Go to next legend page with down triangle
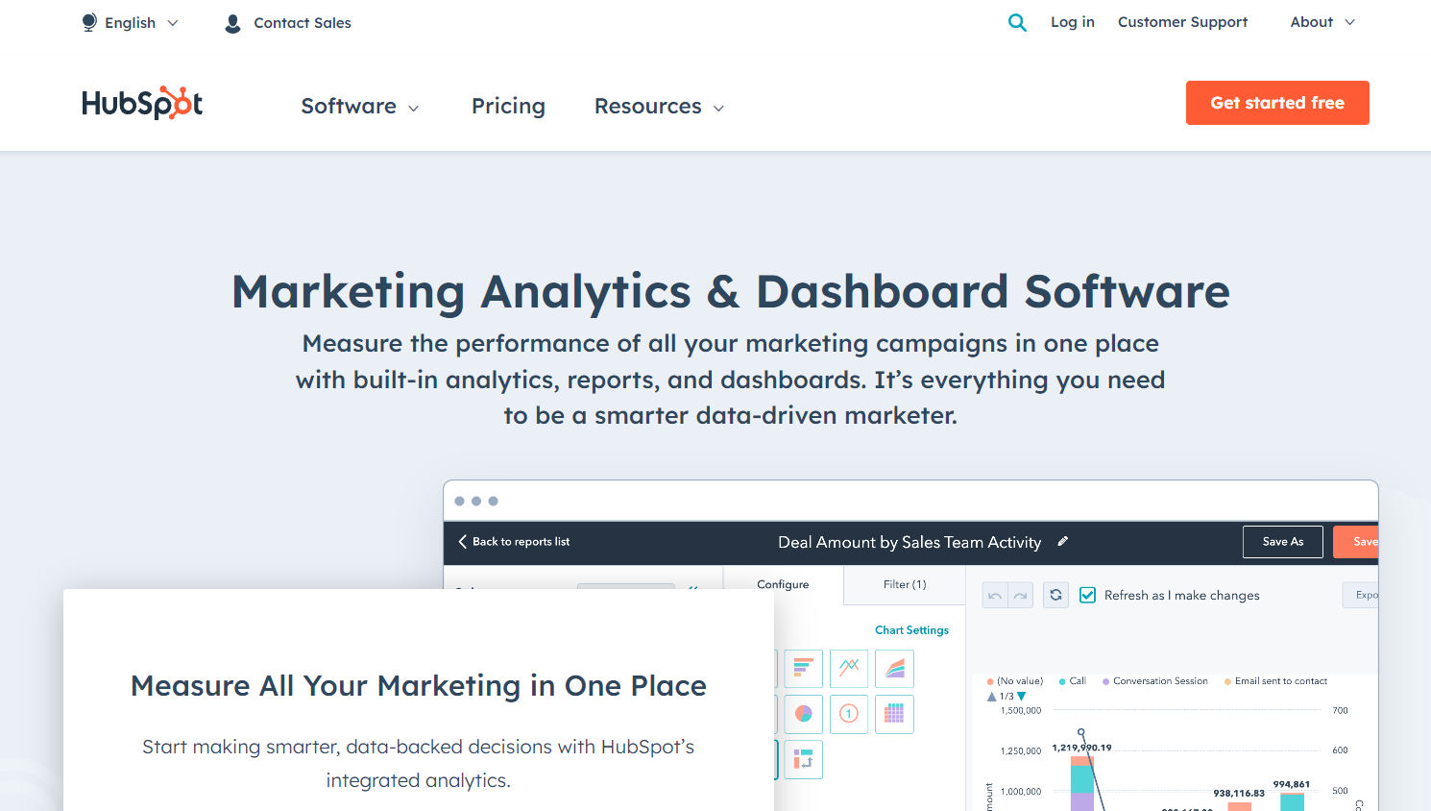 pos(1022,697)
